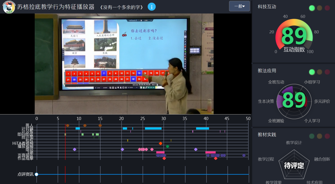Click the dark blue diamond near minute 49
The width and height of the screenshot is (335, 184).
tap(244, 155)
